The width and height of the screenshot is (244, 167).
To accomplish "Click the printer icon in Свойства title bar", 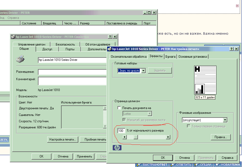I will pos(13,37).
